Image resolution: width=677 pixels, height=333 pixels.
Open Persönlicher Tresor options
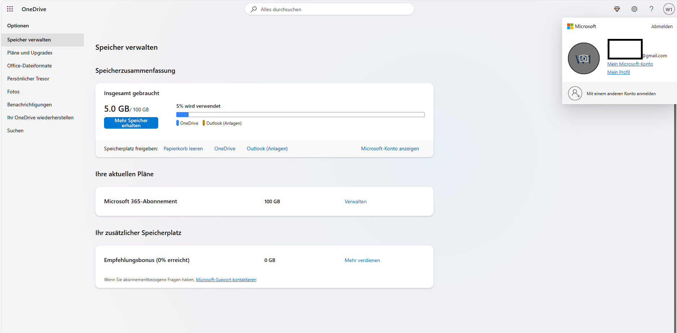tap(28, 79)
